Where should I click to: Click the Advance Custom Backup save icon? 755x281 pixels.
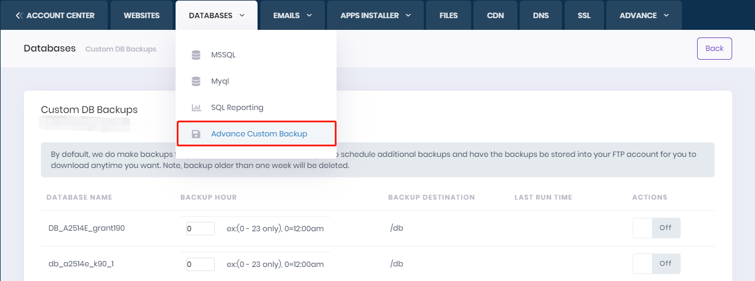coord(196,134)
